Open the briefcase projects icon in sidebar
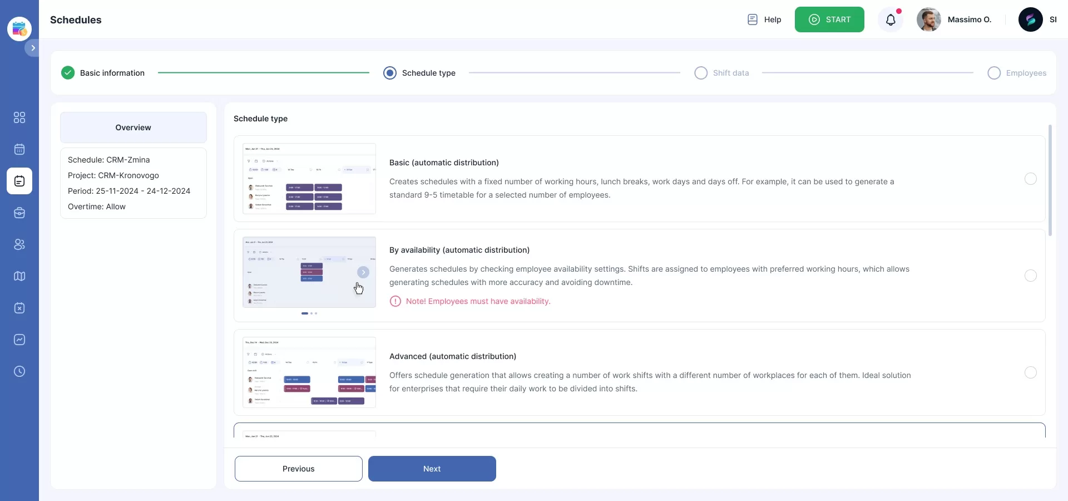The image size is (1068, 501). pos(19,213)
